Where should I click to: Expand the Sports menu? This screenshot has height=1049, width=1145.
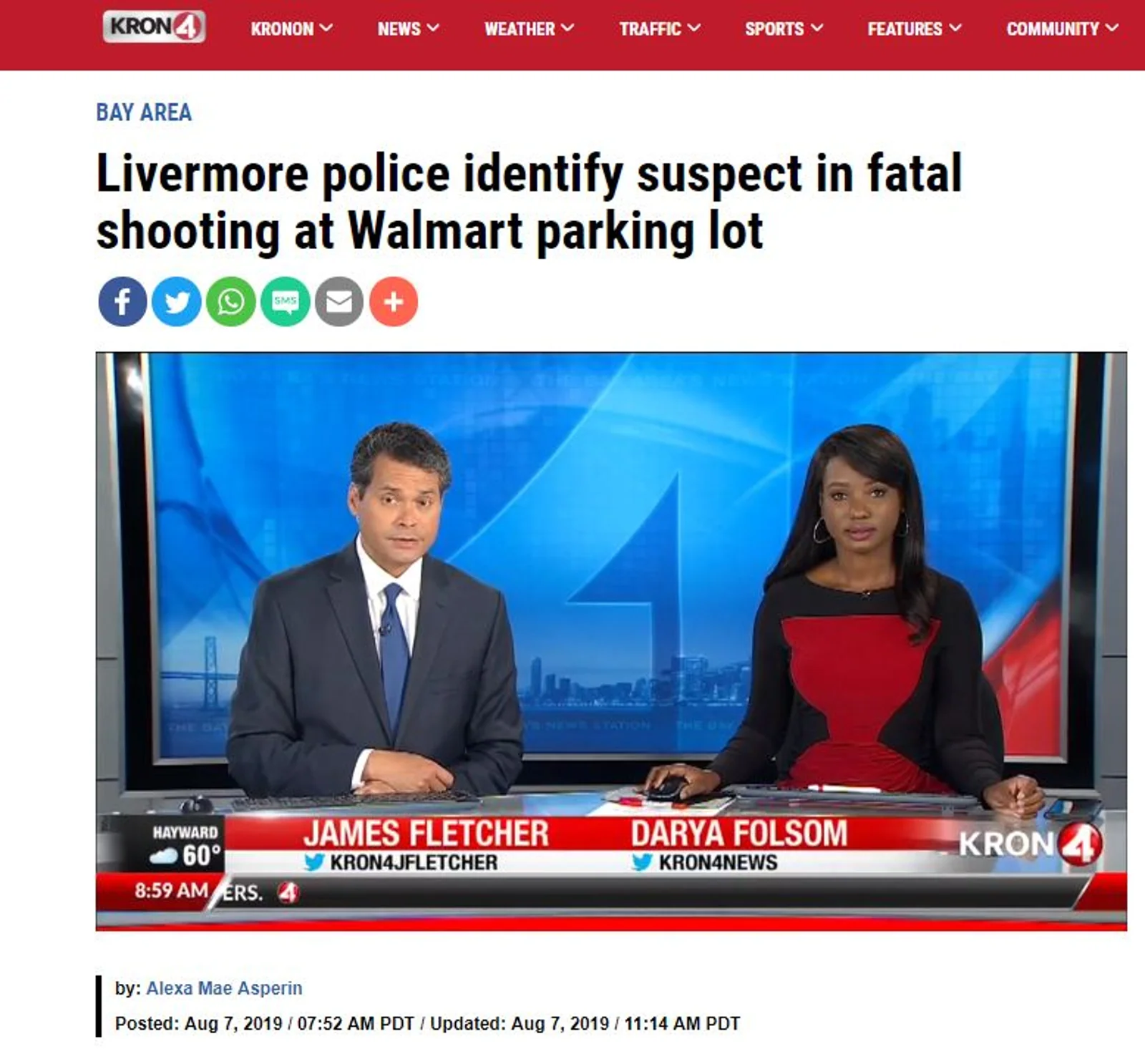[784, 29]
